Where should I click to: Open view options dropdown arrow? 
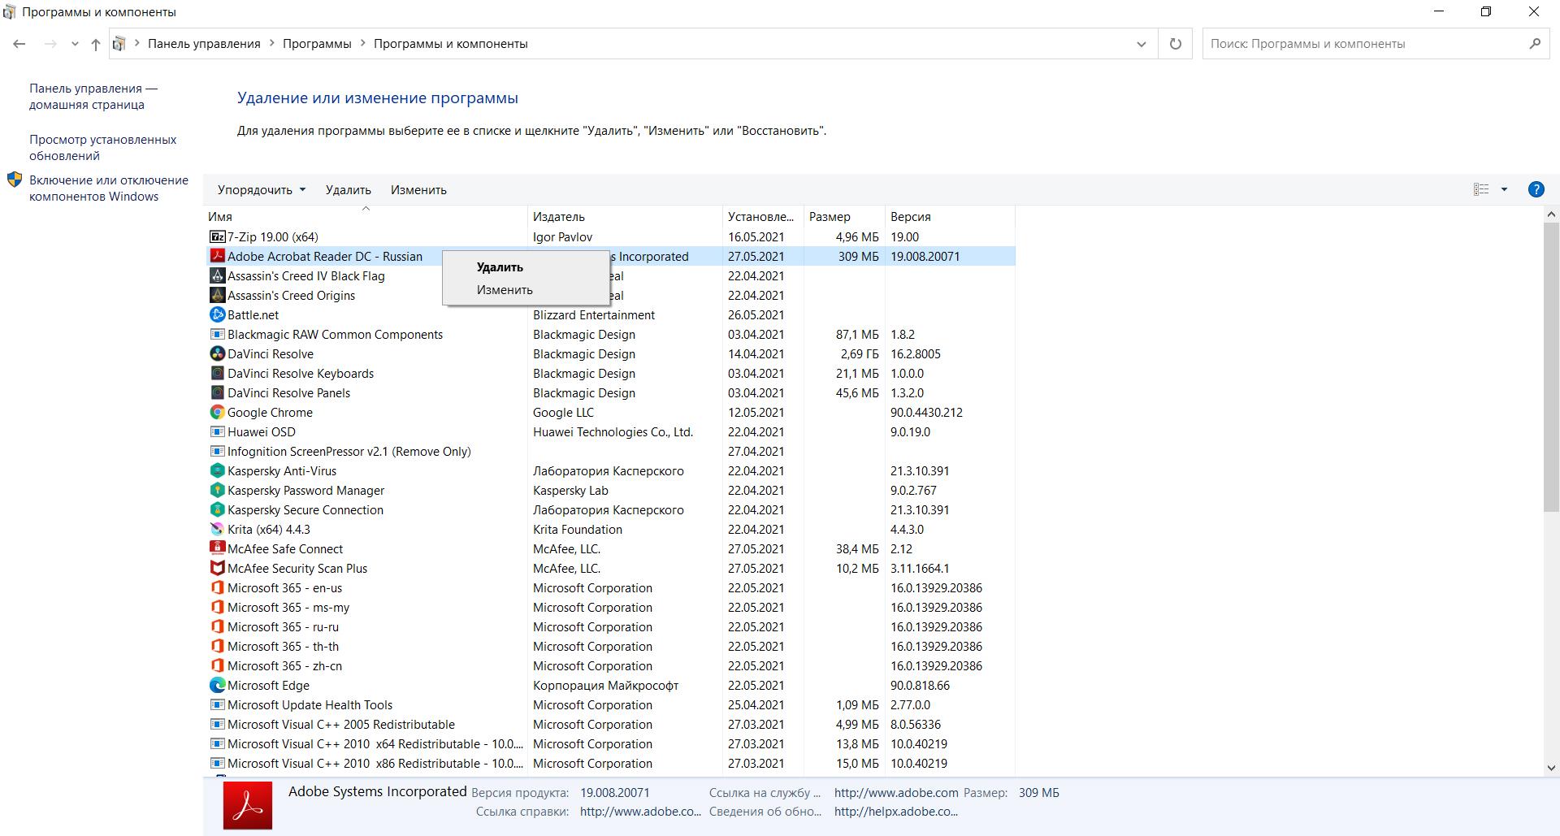point(1504,189)
